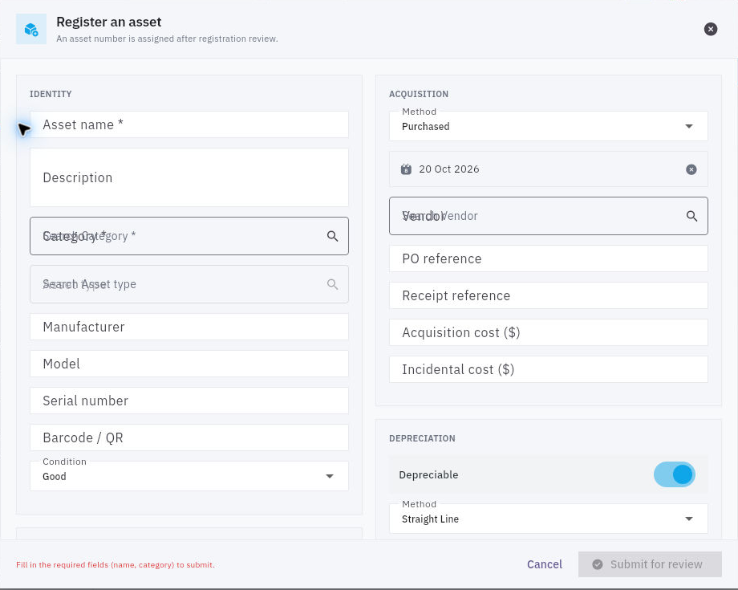
Task: Focus the Serial number field
Action: click(189, 401)
